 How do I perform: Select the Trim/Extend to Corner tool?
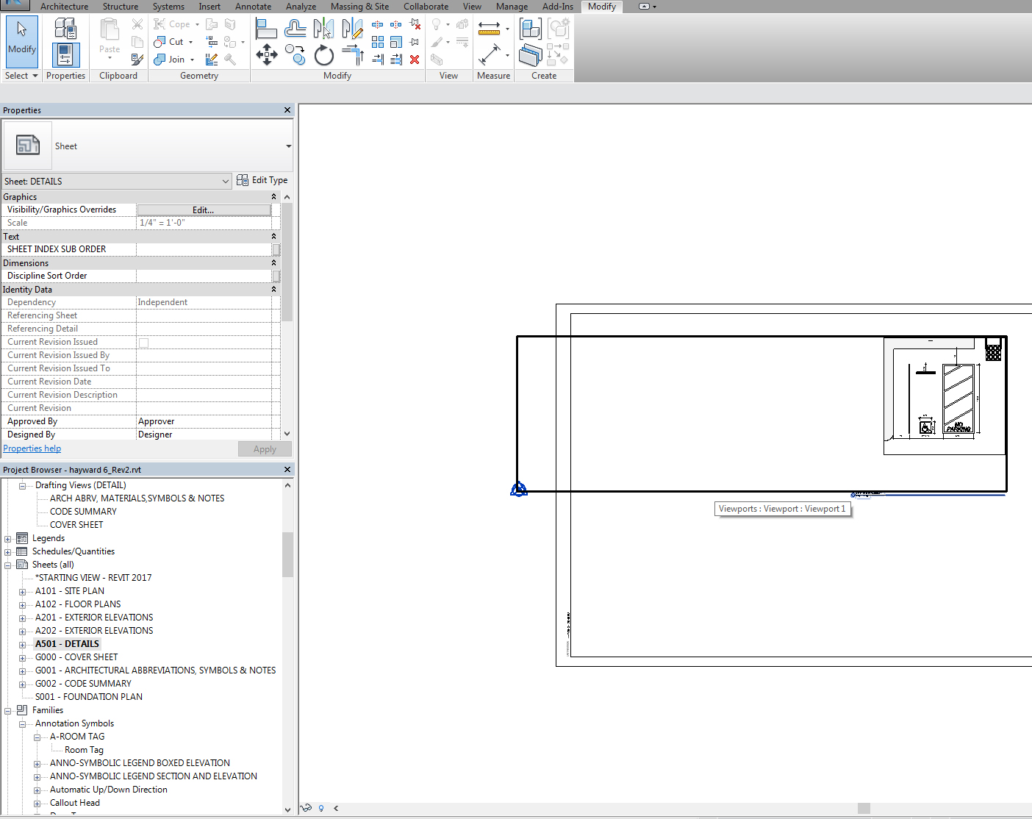click(353, 55)
